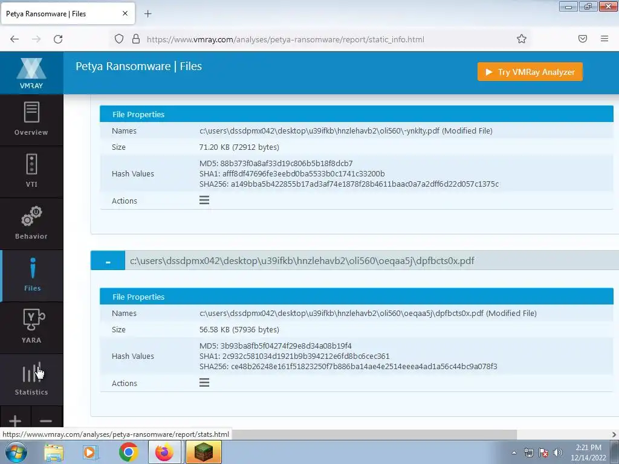
Task: Open the clock showing 2:21 PM
Action: point(588,453)
